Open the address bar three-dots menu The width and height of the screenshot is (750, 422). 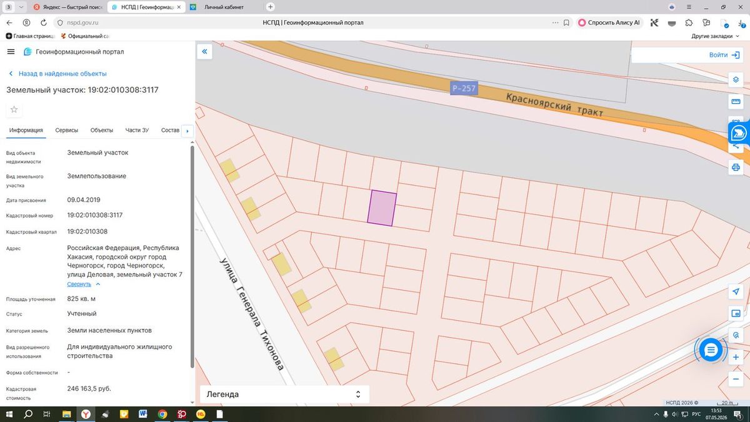[555, 23]
